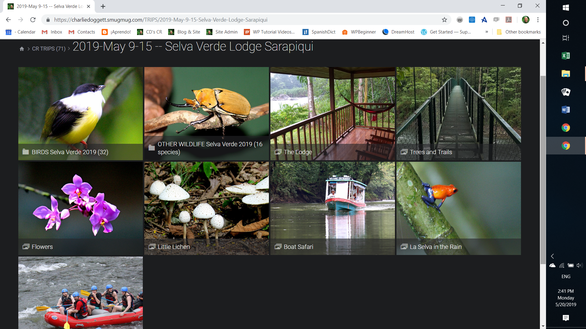Go back to previous page
Viewport: 586px width, 329px height.
8,20
